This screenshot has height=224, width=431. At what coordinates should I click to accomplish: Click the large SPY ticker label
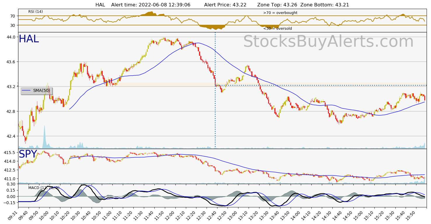click(28, 154)
